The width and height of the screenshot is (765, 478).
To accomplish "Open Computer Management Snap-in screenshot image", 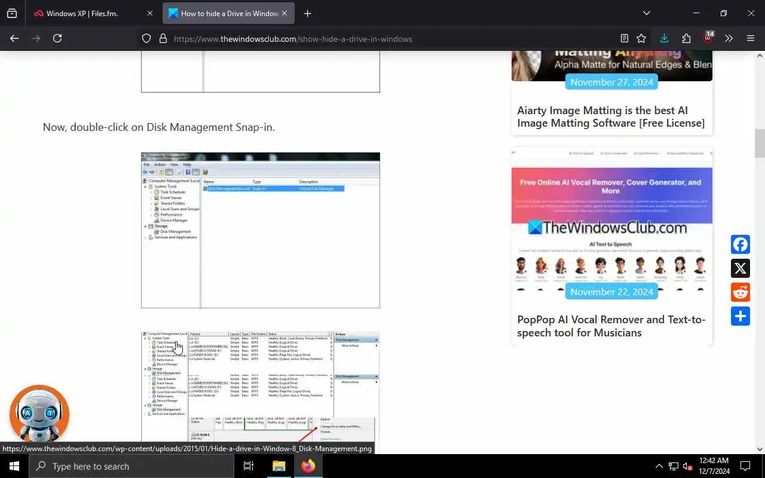I will coord(261,230).
